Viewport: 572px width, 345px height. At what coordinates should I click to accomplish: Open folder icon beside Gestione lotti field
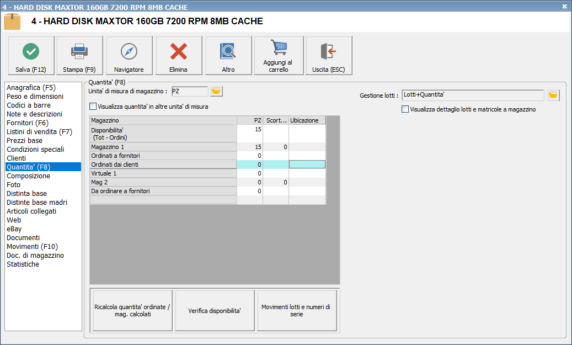click(x=553, y=95)
